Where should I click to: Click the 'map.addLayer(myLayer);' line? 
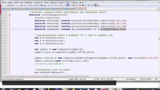pos(49,72)
